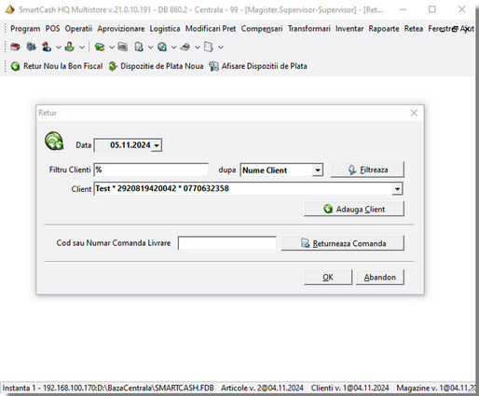This screenshot has height=396, width=479.
Task: Expand the Client selection combo box
Action: click(397, 189)
